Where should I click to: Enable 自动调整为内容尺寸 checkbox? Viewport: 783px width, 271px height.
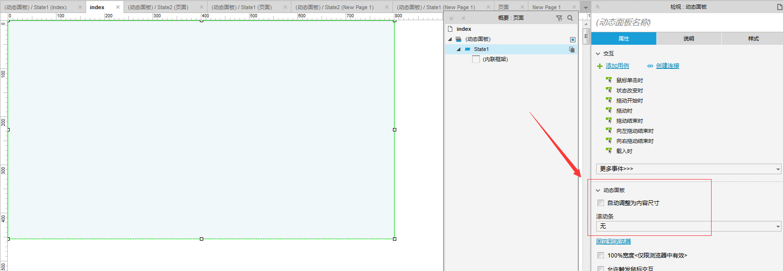[601, 203]
